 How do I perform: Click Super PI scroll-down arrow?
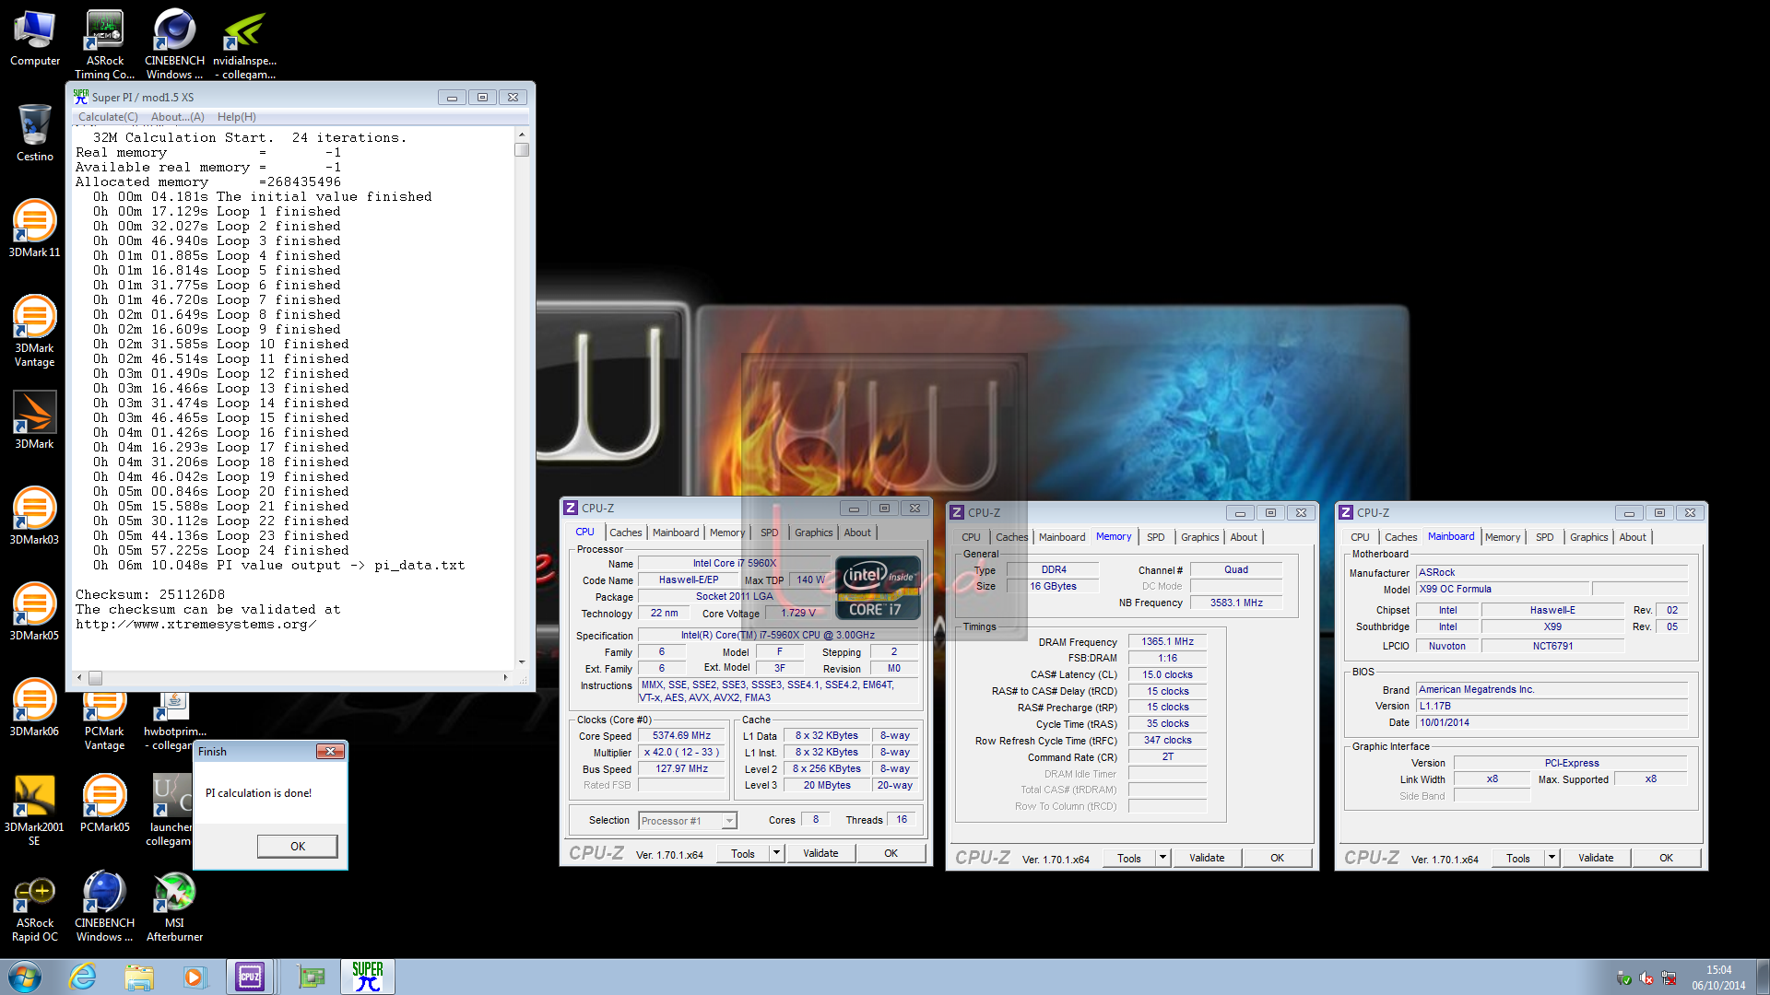pos(522,661)
